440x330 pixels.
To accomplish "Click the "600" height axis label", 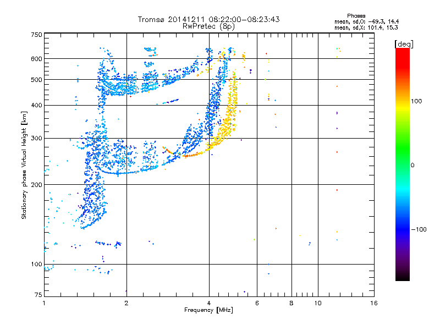I will (x=36, y=59).
